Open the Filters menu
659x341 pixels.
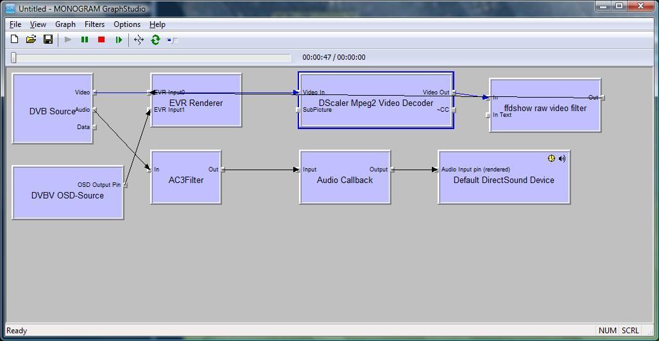94,24
